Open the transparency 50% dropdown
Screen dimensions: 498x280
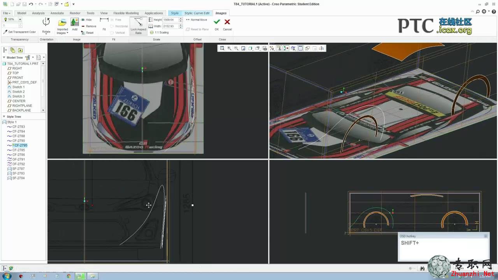[x=20, y=19]
